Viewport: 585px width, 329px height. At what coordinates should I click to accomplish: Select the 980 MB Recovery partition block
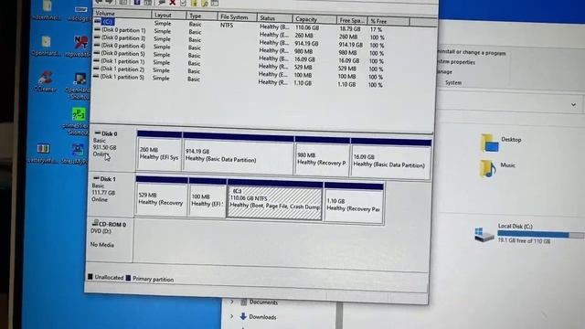coord(322,156)
